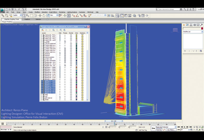Click Create New Layer icon in Layer dialog

(x=42, y=30)
